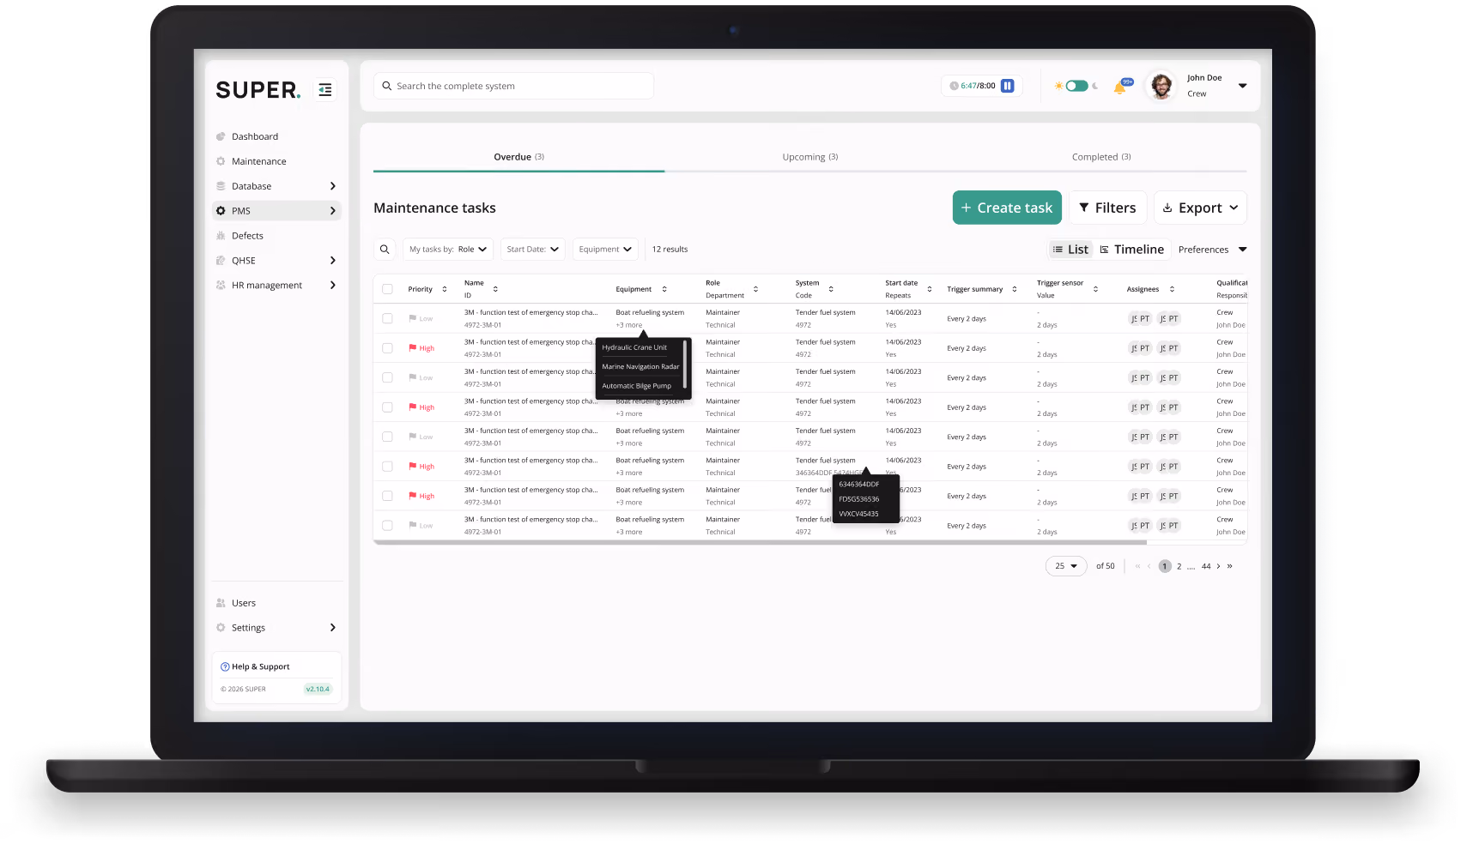Click Automatic Bilge Pump in tooltip
The width and height of the screenshot is (1467, 844).
[x=636, y=386]
